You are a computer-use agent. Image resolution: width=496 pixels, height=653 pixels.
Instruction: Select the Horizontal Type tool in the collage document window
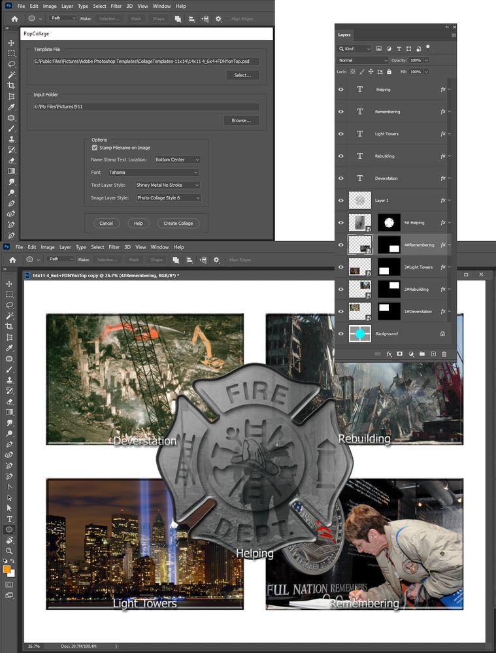9,519
